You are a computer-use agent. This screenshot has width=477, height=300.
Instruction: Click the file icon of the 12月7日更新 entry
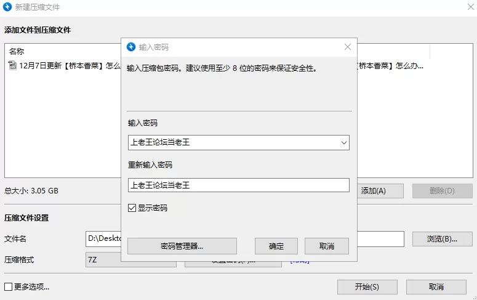13,65
